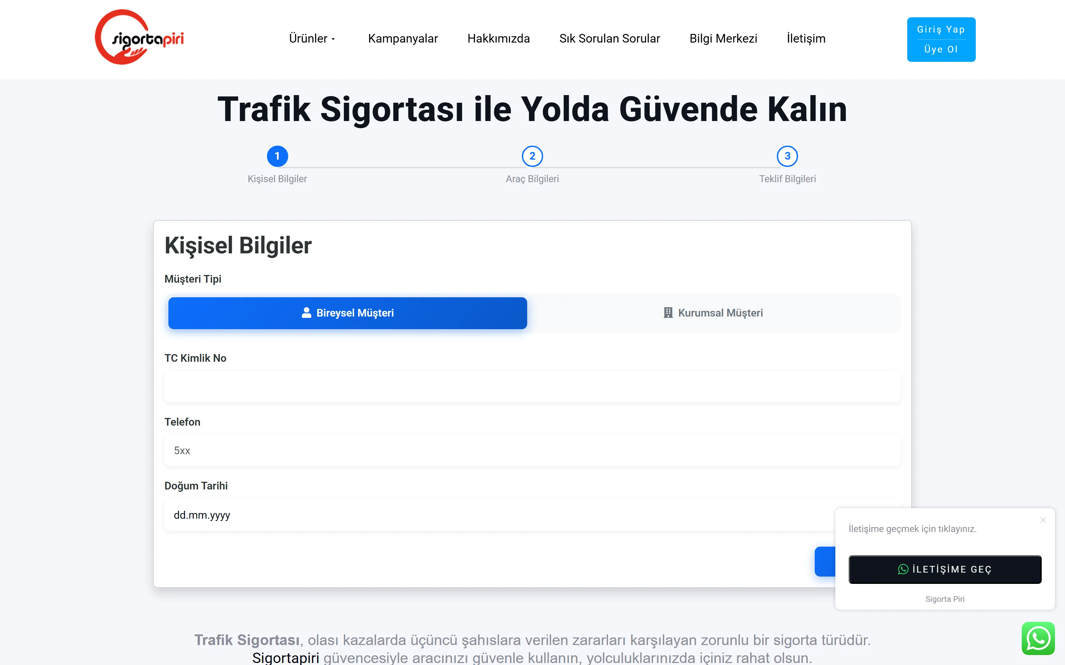This screenshot has width=1065, height=665.
Task: Click the 'Teklif Bilgileri' step label
Action: [787, 179]
